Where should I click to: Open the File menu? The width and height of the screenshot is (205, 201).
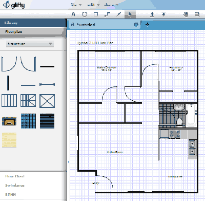(76, 5)
